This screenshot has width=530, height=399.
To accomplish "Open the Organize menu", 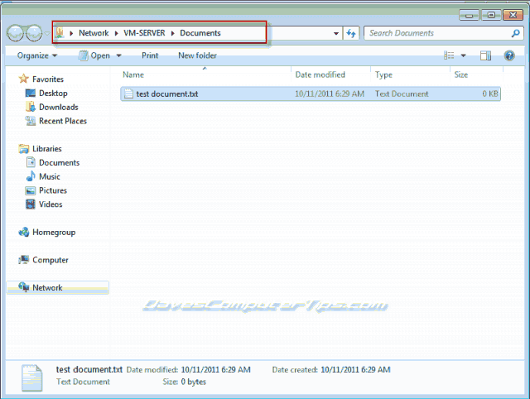I will 36,55.
